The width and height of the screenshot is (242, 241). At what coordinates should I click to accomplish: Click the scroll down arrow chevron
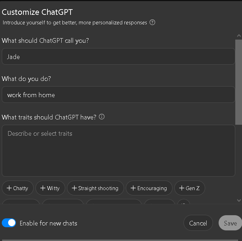tap(239, 200)
